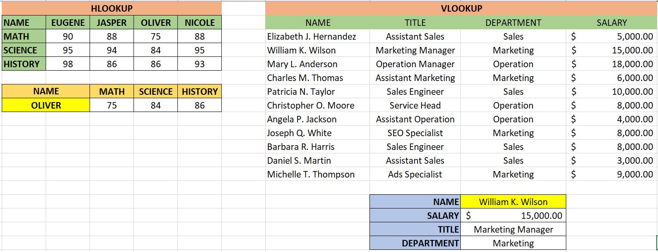This screenshot has width=658, height=252.
Task: Select the blue SALARY label cell
Action: pos(415,215)
